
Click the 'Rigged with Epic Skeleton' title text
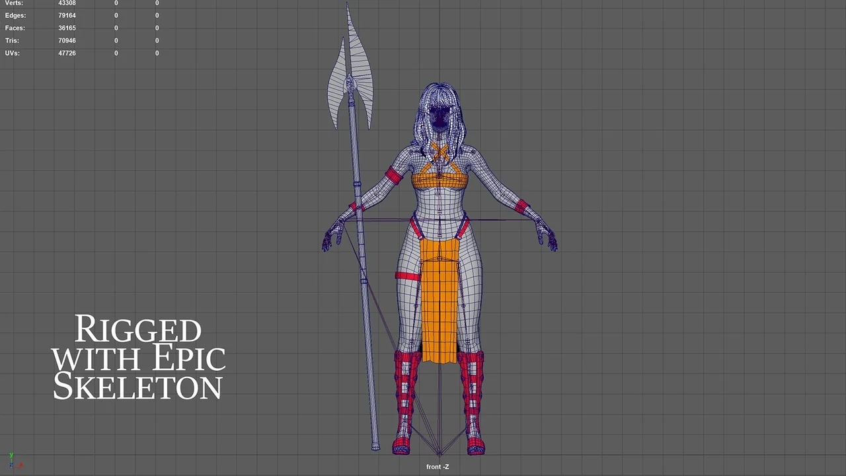point(139,357)
